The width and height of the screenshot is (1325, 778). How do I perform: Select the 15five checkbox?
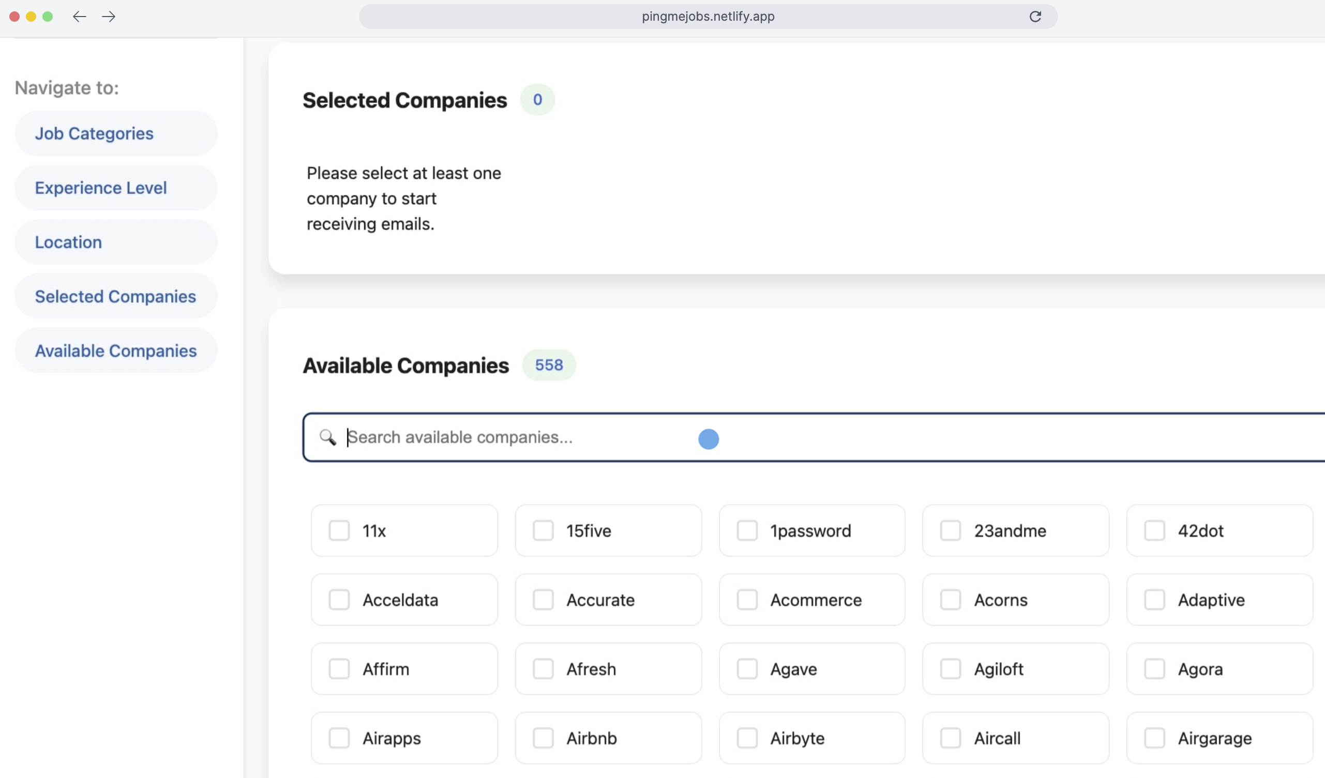point(543,531)
